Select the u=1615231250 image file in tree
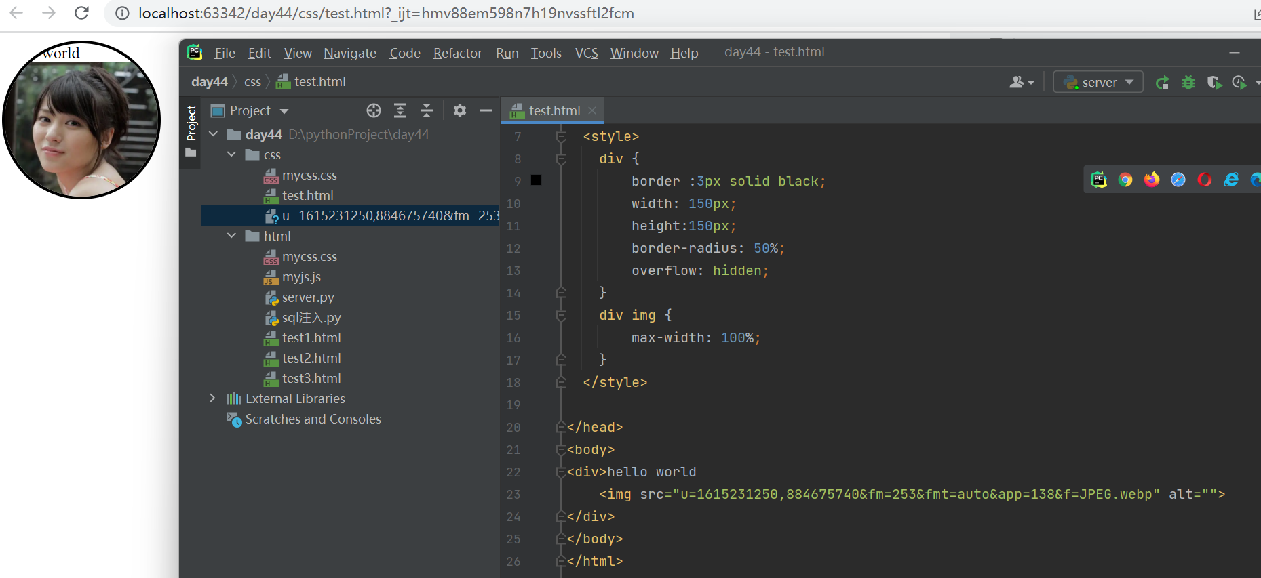 pos(350,216)
